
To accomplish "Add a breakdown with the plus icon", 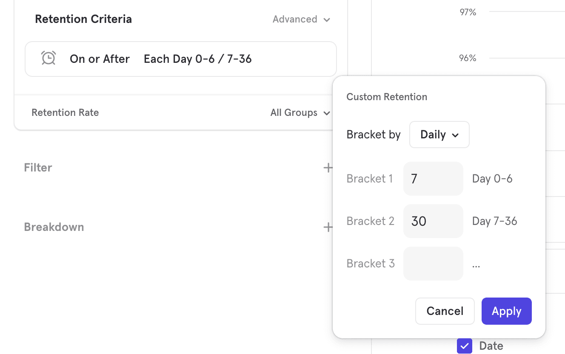I will (x=328, y=227).
